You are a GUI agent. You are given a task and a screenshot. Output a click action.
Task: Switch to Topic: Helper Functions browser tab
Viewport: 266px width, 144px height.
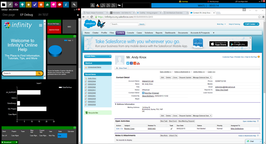[x=95, y=13]
